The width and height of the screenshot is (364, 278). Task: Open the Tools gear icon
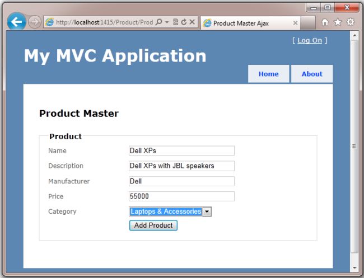(351, 22)
